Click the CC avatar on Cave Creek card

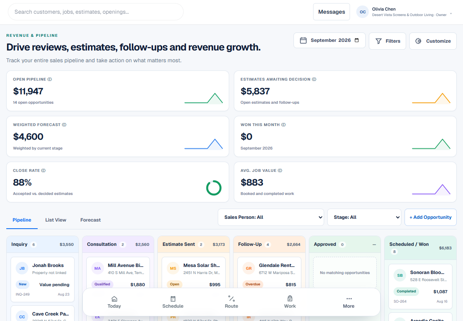point(22,317)
